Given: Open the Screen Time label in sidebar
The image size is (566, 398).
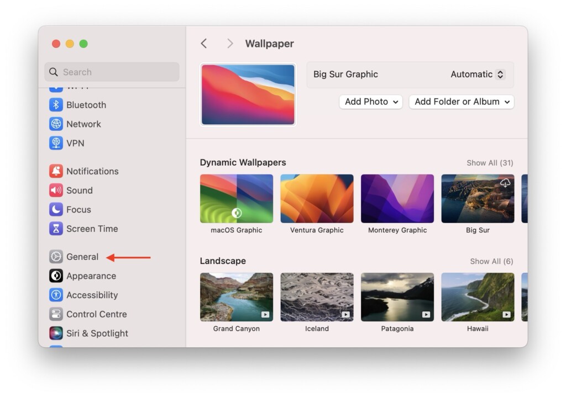Looking at the screenshot, I should (x=92, y=229).
